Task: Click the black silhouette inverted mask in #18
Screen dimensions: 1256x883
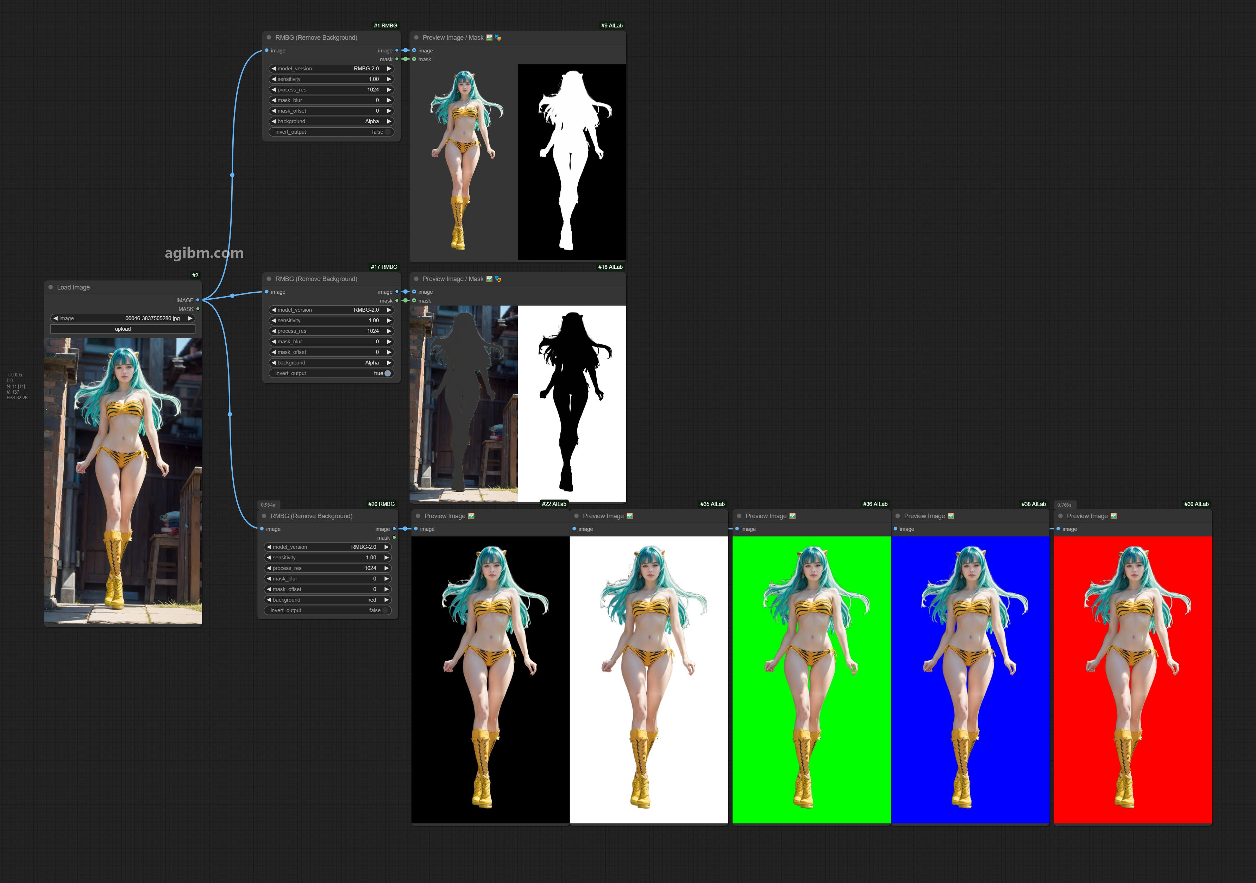Action: tap(572, 404)
